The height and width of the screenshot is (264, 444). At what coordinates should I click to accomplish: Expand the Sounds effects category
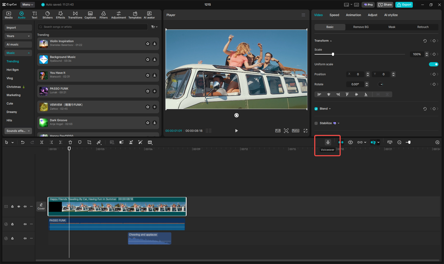[x=18, y=131]
